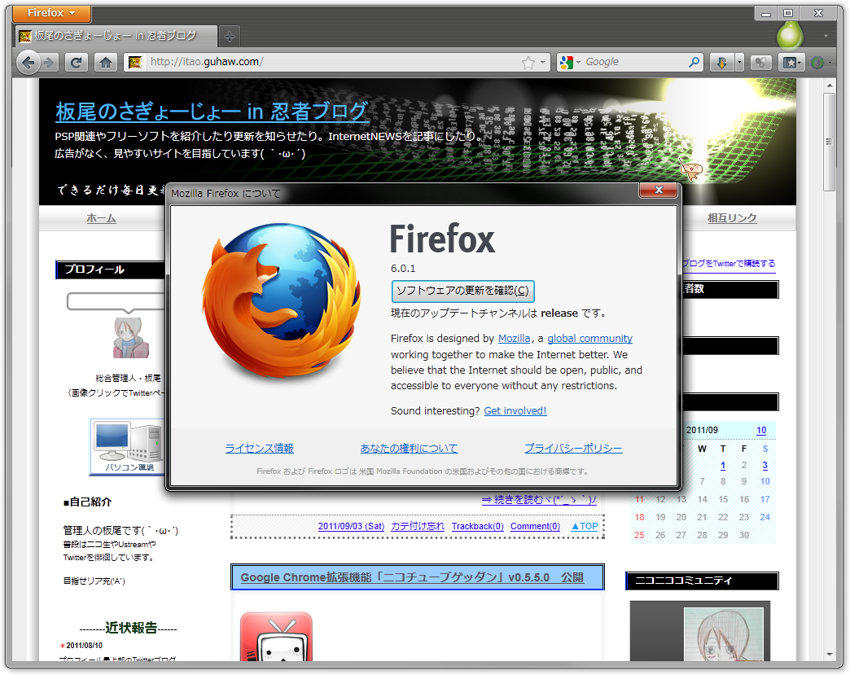Open the Google Chrome拡張機能 post title
Image resolution: width=850 pixels, height=675 pixels.
(412, 577)
